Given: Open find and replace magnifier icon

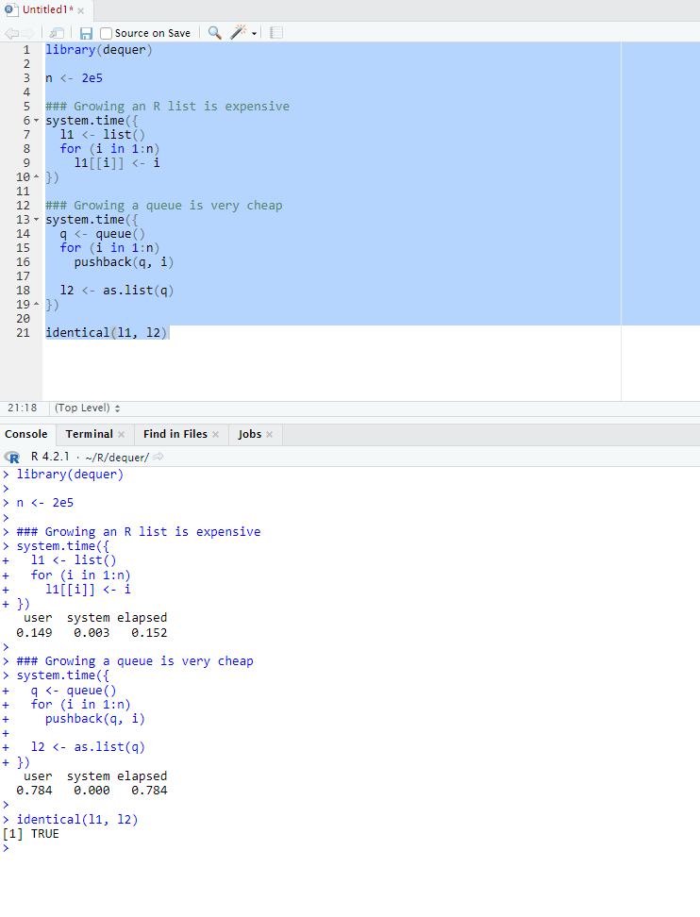Looking at the screenshot, I should [x=214, y=33].
